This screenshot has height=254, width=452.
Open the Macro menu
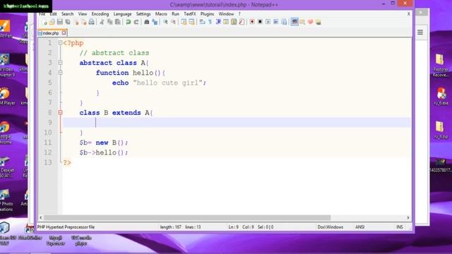tap(161, 14)
